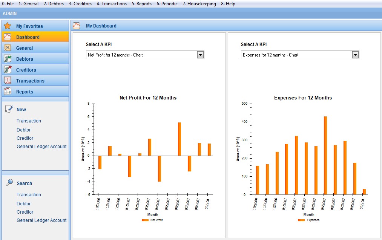The height and width of the screenshot is (240, 382).
Task: Open the Net Profit KPI dropdown
Action: 200,55
